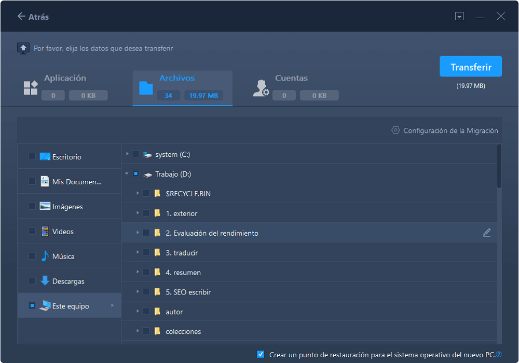Tick the Mis Documentos checkbox
This screenshot has width=519, height=363.
tap(32, 181)
